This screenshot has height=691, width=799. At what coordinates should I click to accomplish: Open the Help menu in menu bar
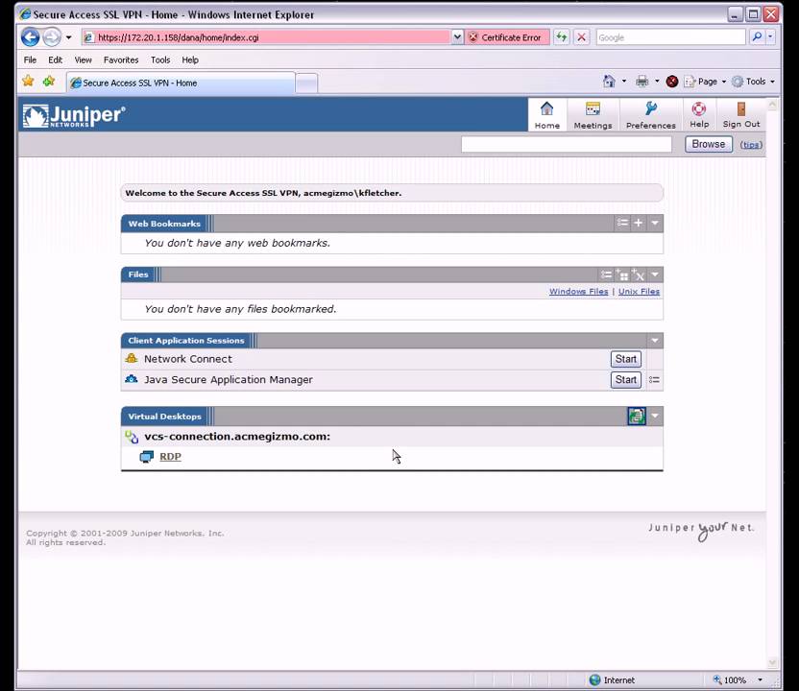click(x=190, y=60)
